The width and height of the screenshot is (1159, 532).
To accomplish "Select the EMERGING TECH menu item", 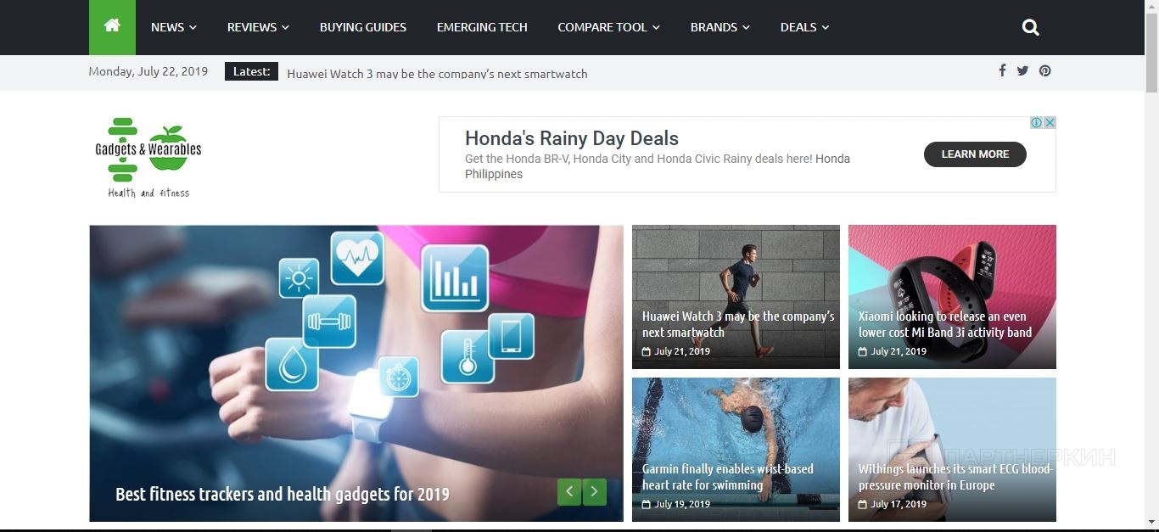I will click(482, 27).
